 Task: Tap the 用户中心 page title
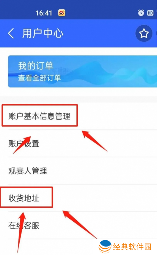(43, 33)
